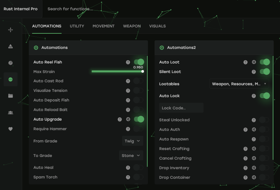This screenshot has height=190, width=280.
Task: Open Drop Inventory settings gear
Action: pyautogui.click(x=254, y=168)
